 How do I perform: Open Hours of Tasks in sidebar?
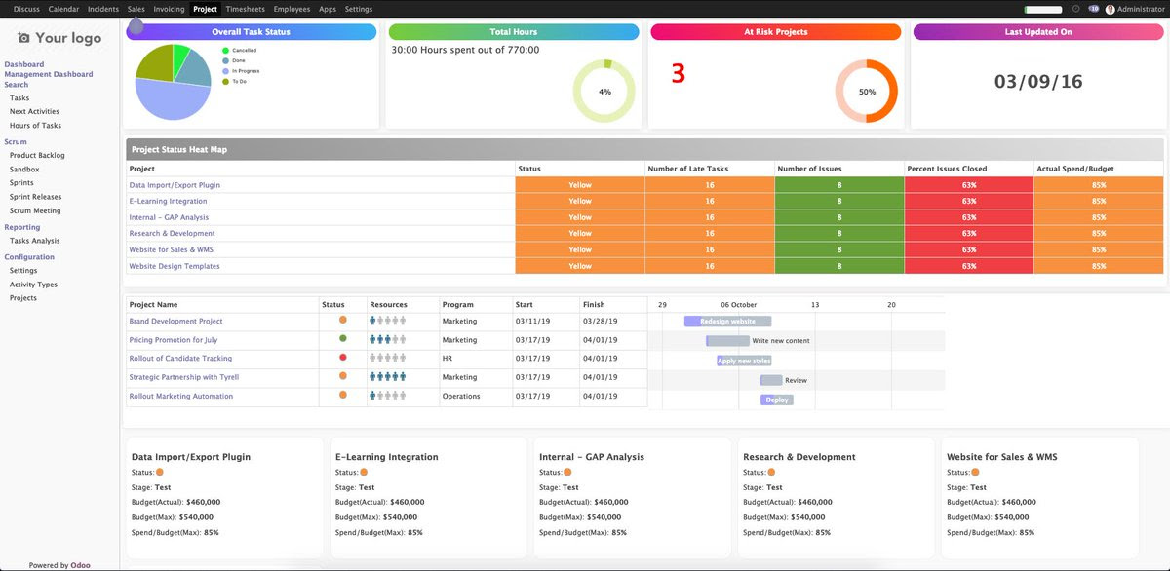[x=35, y=126]
